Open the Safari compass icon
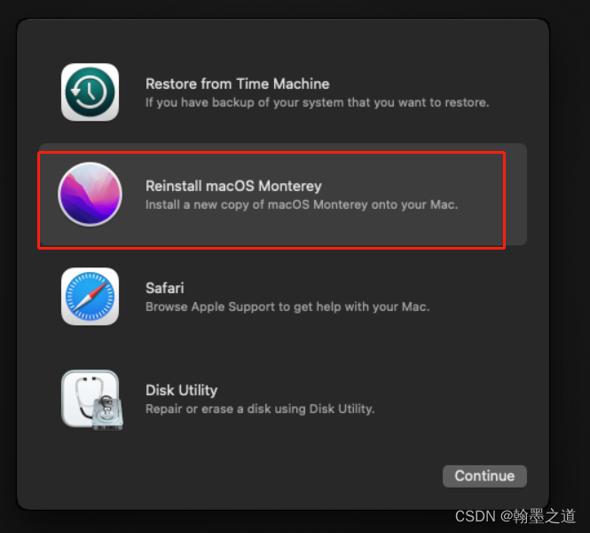Screen dimensions: 590x533 pyautogui.click(x=90, y=297)
